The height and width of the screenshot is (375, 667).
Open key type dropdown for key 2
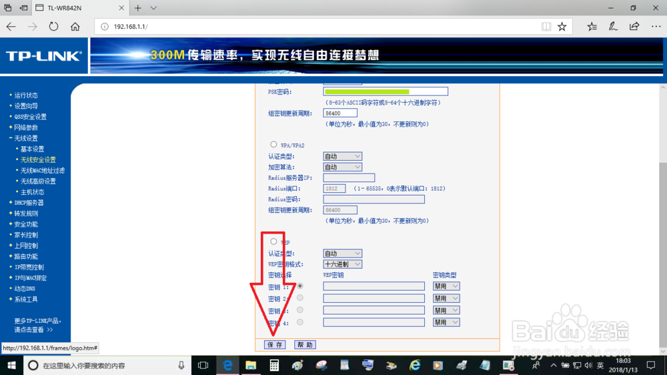446,298
